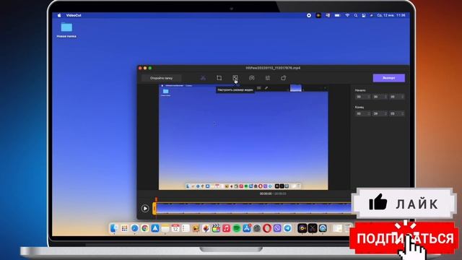Click the blue filmstrip on the timeline
Image resolution: width=462 pixels, height=260 pixels.
click(253, 208)
